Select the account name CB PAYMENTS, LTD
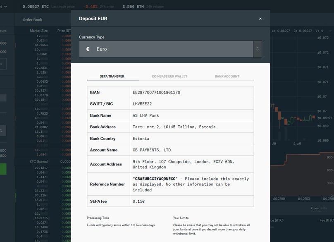Viewport: 334px width, 242px height. pos(152,150)
